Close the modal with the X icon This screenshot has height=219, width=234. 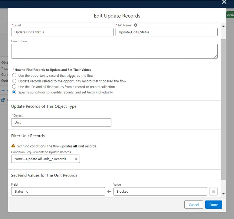(224, 2)
